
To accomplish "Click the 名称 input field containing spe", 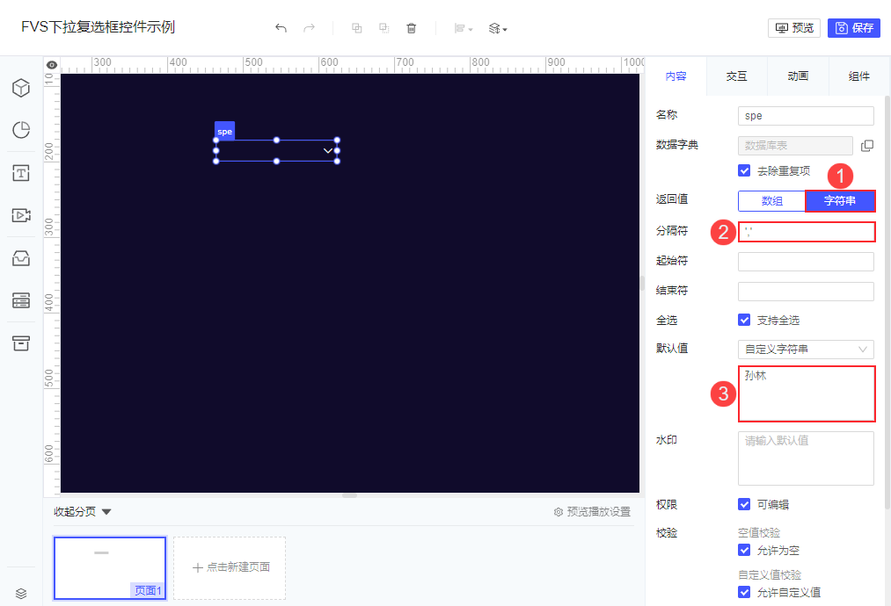I will [x=806, y=116].
